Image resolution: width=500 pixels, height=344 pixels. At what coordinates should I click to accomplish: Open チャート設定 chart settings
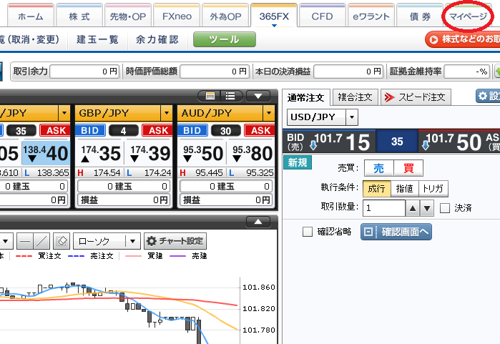(175, 241)
